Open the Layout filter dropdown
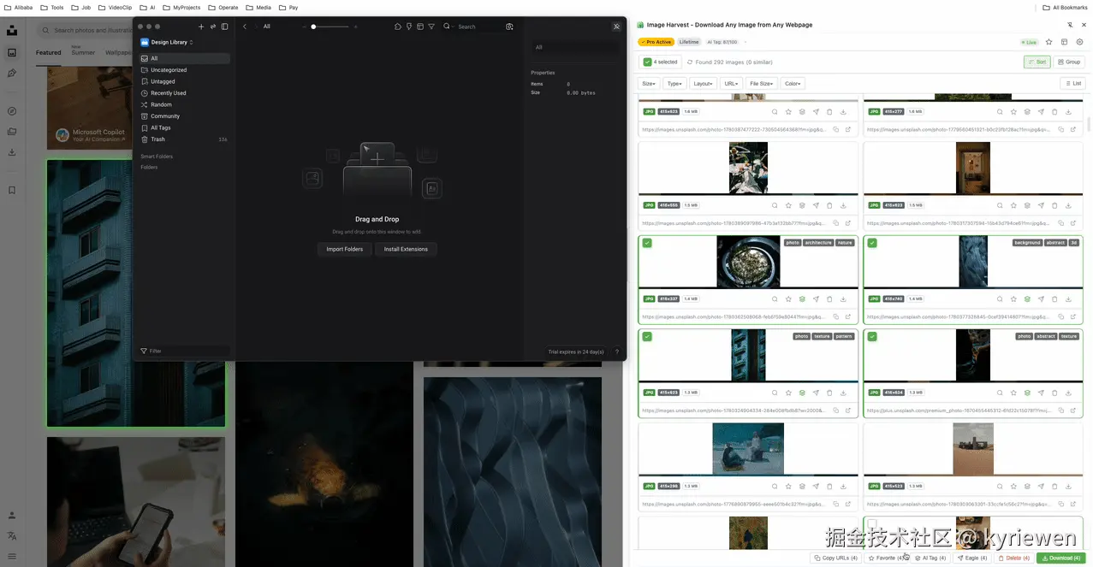Screen dimensions: 1093x567 click(704, 83)
